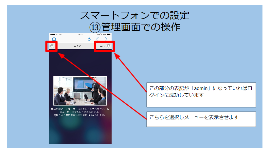Screen dimensions: 270x153
Task: Click the subtitle ⑬管理画面での操作
Action: point(135,27)
